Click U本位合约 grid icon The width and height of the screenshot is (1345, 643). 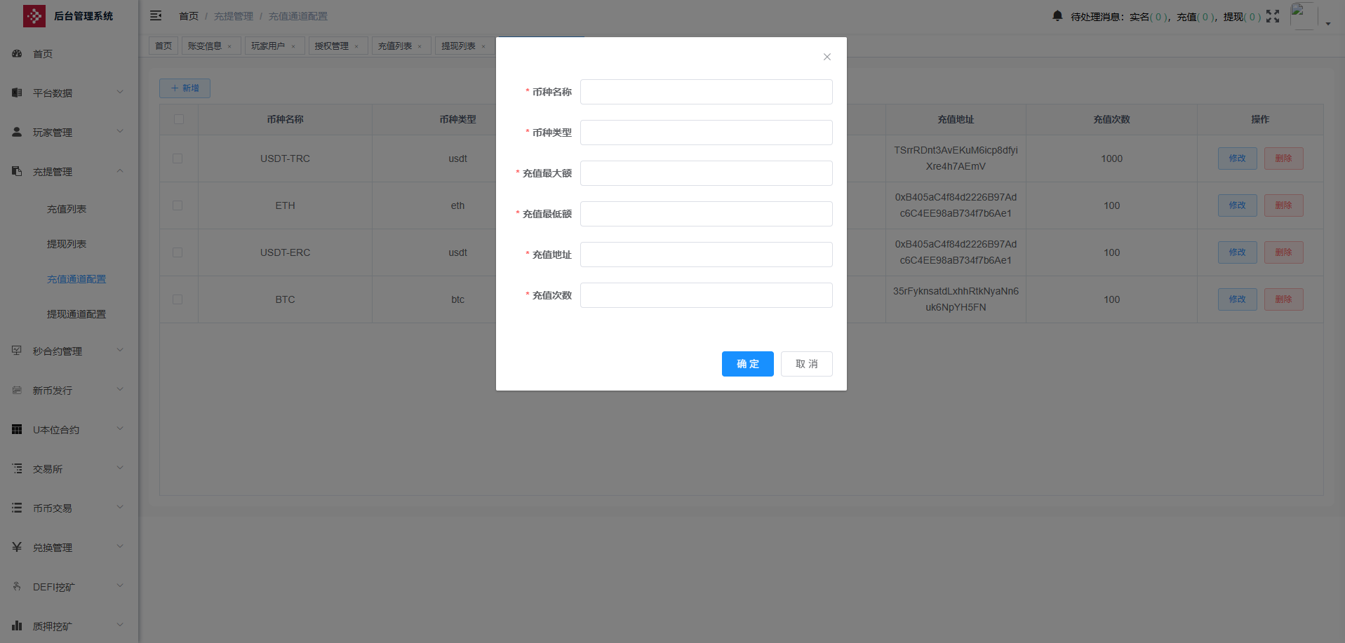pyautogui.click(x=17, y=429)
